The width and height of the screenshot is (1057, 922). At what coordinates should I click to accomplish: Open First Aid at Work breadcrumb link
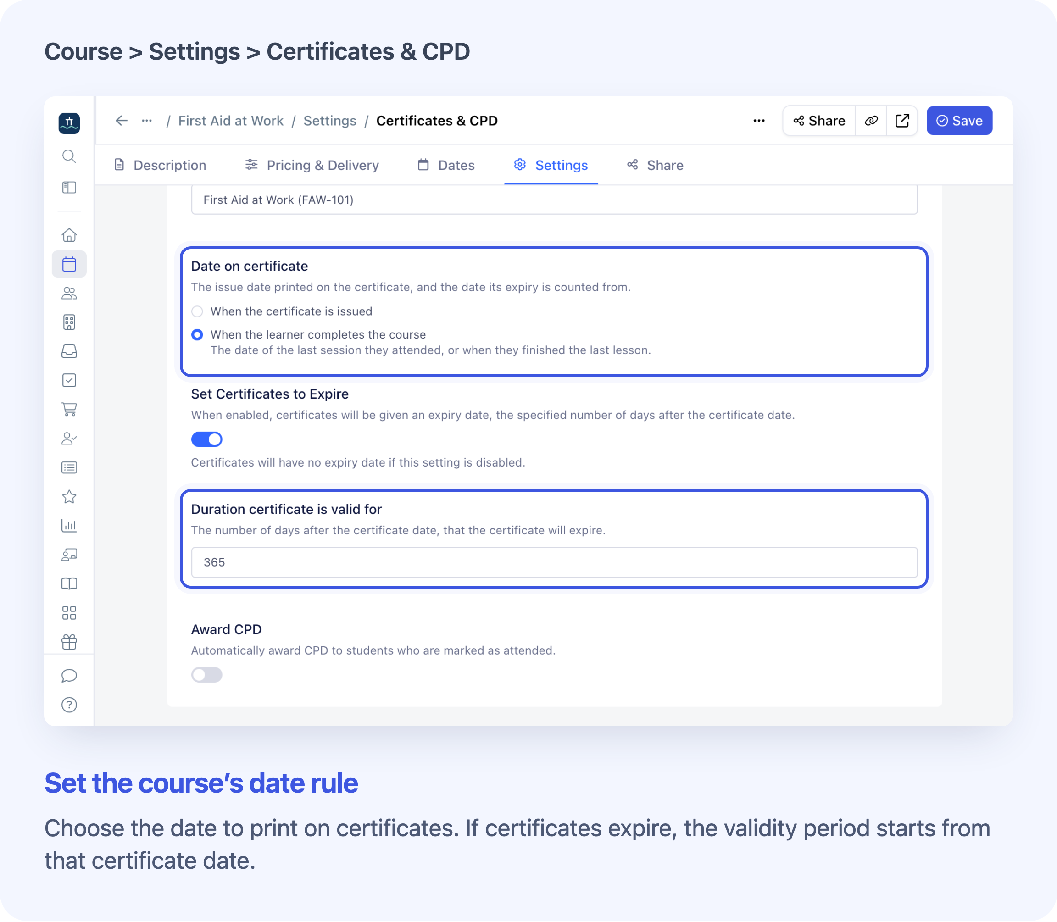point(231,121)
